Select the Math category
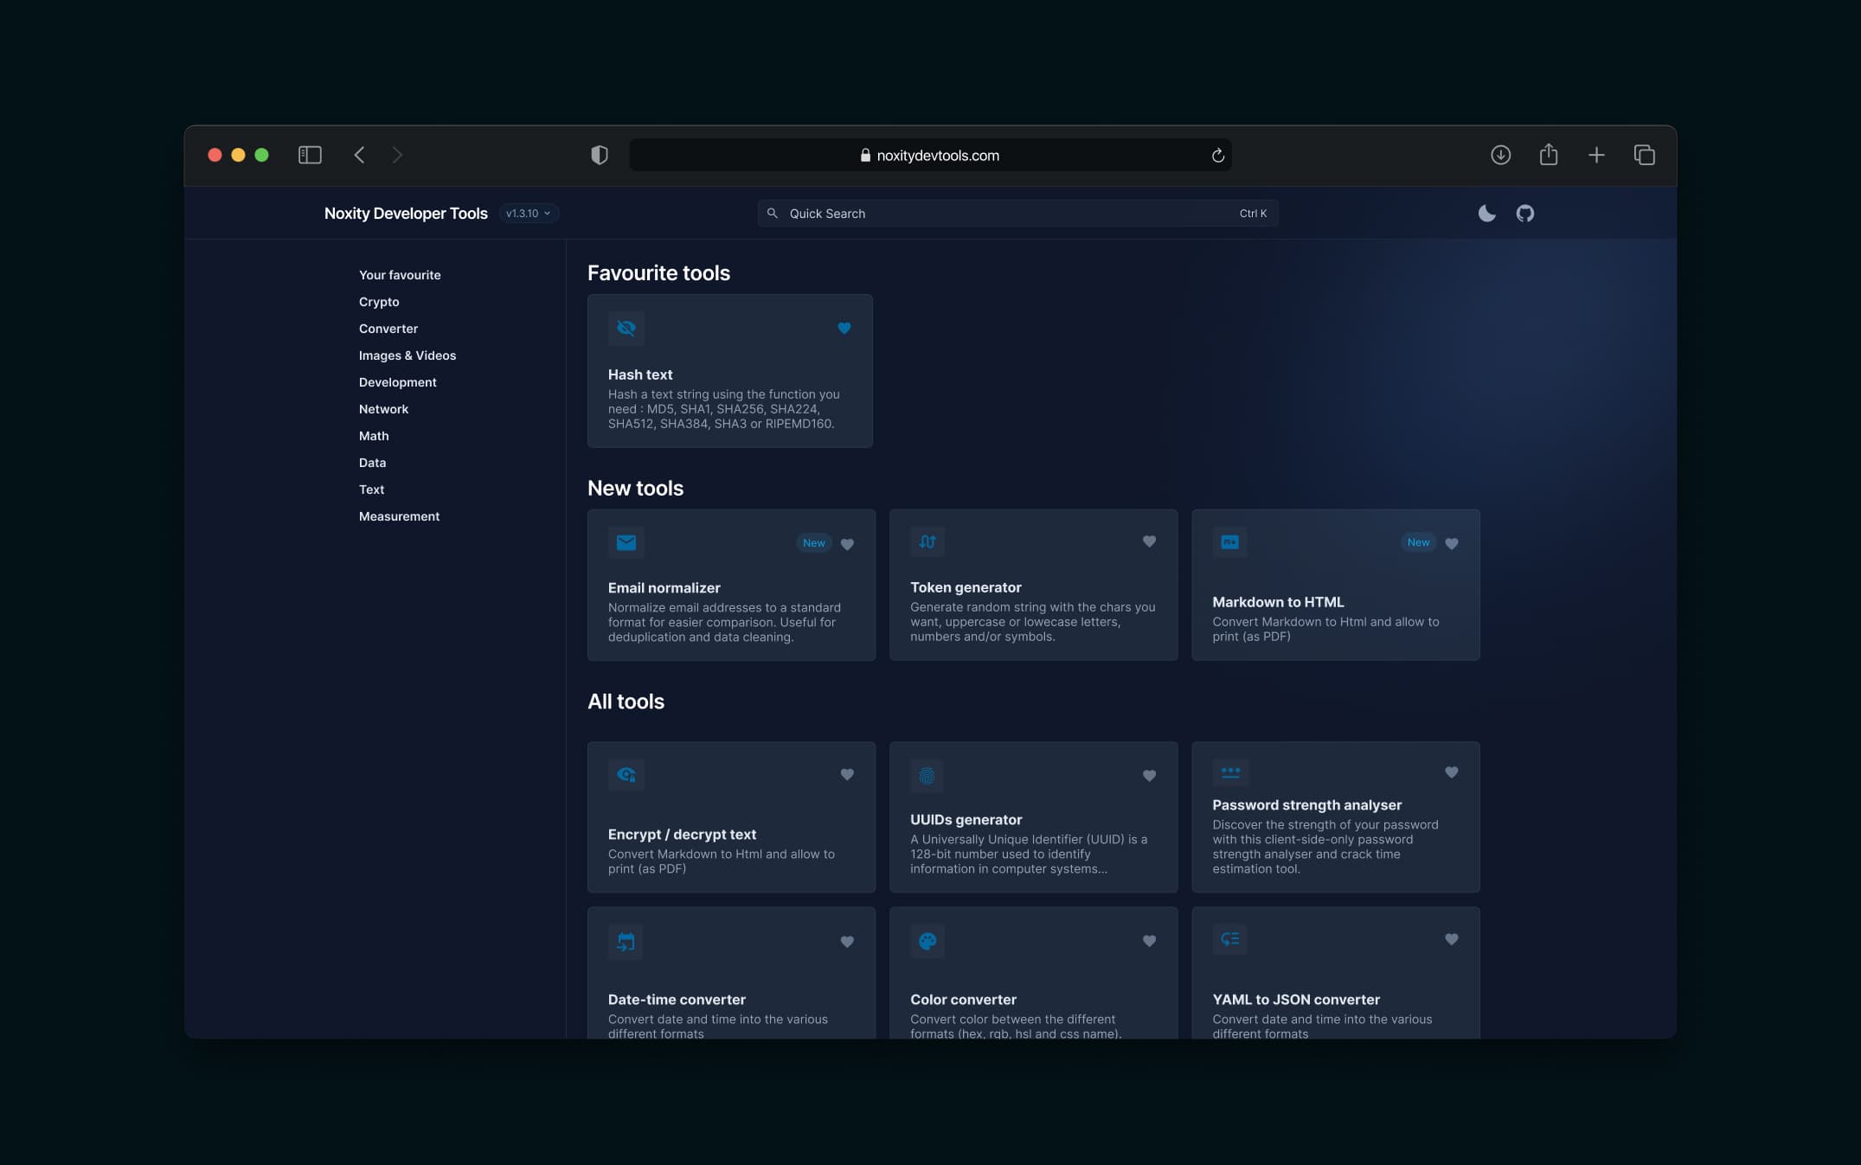This screenshot has height=1165, width=1861. pos(374,436)
